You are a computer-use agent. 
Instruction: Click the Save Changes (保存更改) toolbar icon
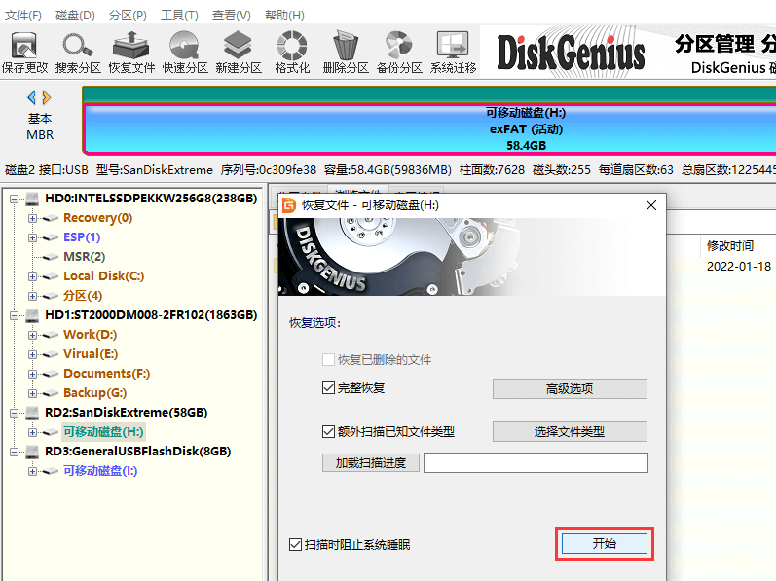click(24, 52)
